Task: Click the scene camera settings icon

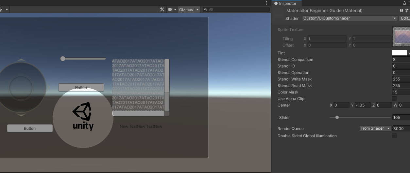Action: 170,9
